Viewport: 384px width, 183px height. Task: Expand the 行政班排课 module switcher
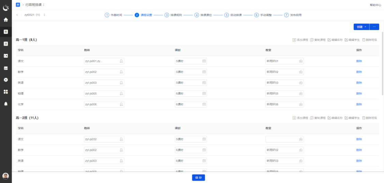tap(44, 5)
